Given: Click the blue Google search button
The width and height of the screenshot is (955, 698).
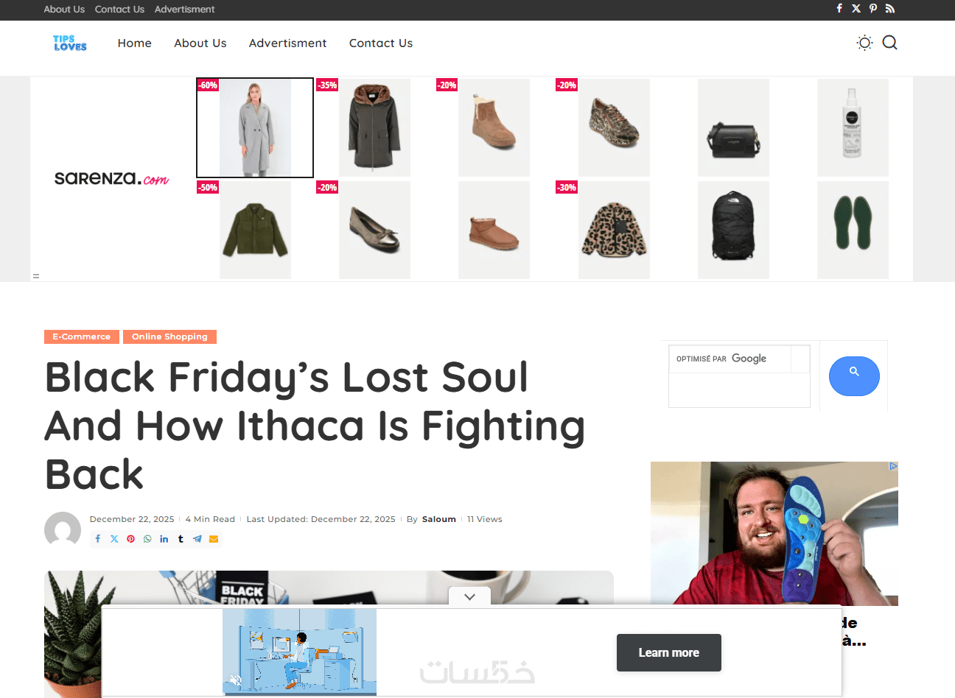Looking at the screenshot, I should (x=854, y=376).
